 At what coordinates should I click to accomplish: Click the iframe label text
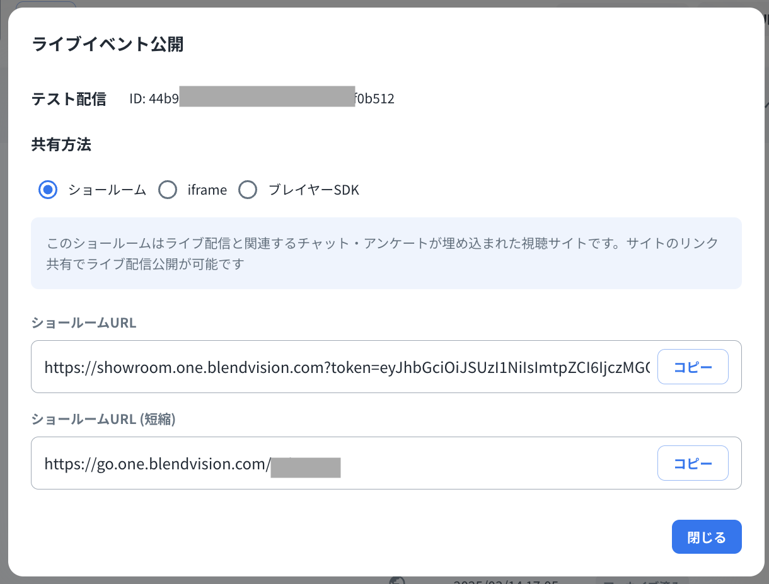207,190
